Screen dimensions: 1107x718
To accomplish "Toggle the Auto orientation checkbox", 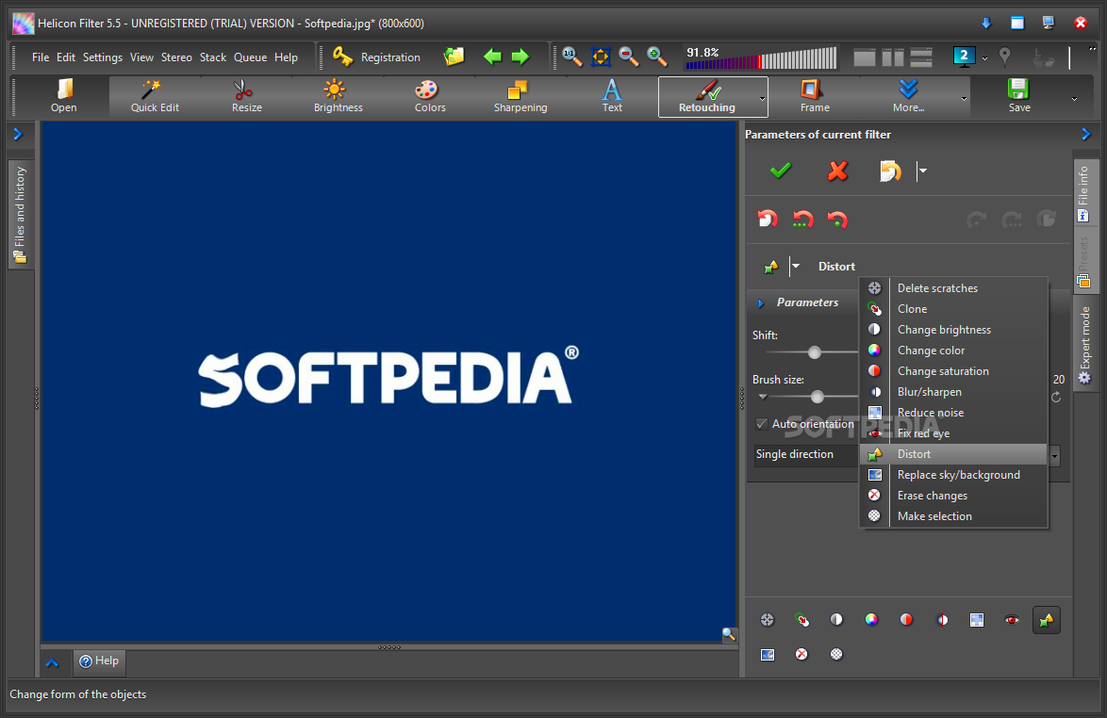I will (x=762, y=424).
